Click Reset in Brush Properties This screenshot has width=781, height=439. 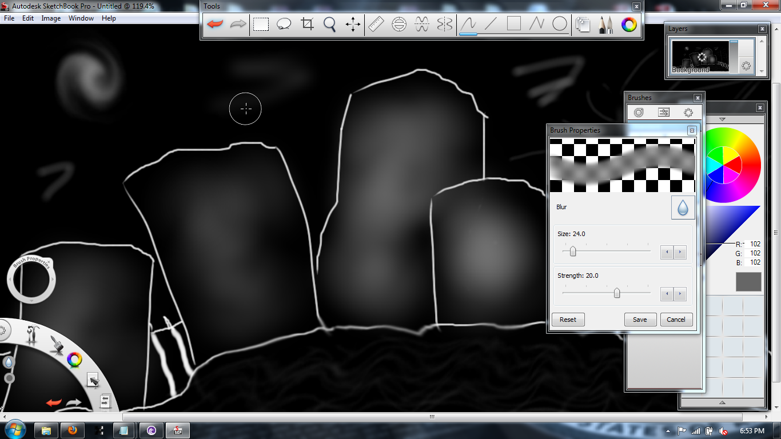[x=568, y=320]
